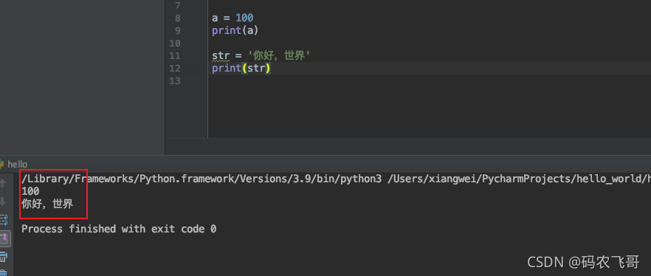Click the 100 number literal in editor
Image resolution: width=651 pixels, height=276 pixels.
coord(244,18)
